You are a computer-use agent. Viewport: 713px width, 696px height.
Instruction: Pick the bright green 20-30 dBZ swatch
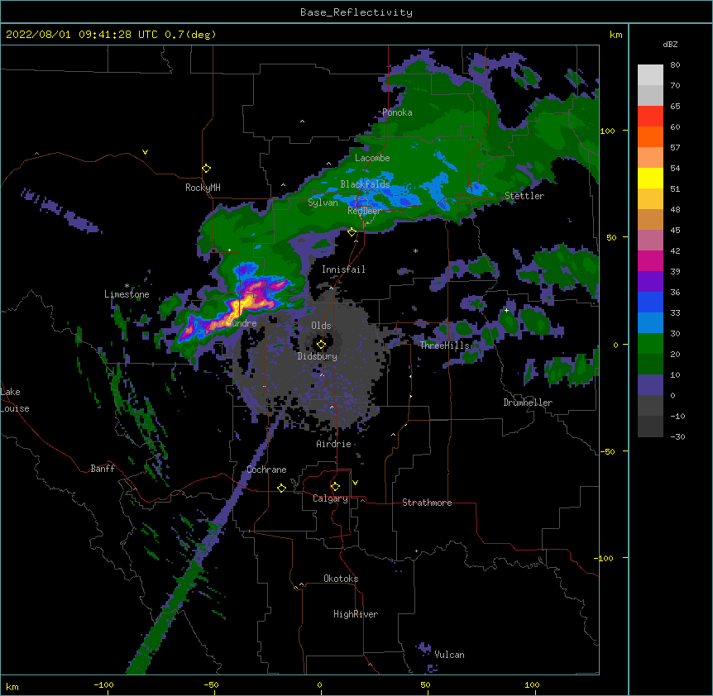(x=650, y=344)
